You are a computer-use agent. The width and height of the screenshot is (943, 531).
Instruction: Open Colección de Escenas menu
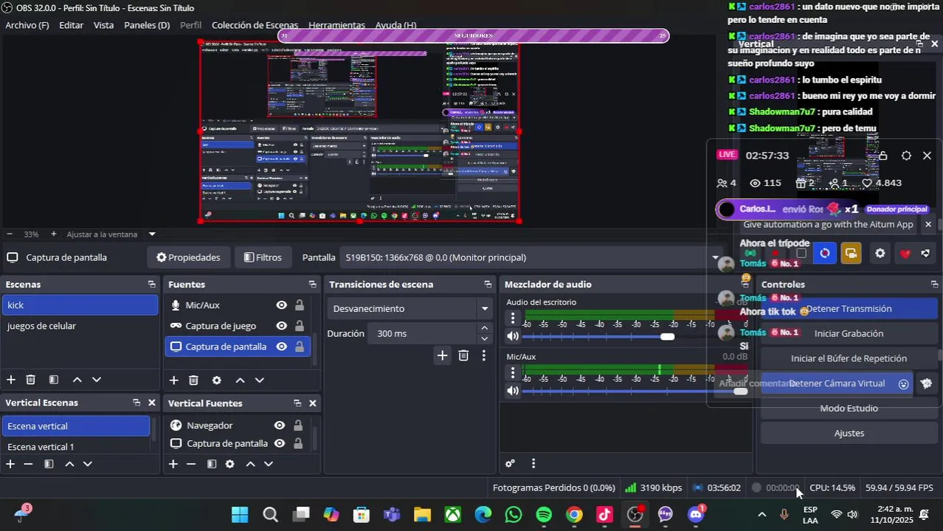pos(255,25)
